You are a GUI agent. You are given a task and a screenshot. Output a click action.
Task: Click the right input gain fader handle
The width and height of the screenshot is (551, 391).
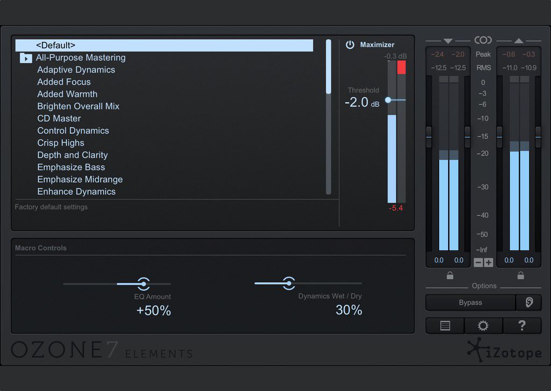[468, 137]
